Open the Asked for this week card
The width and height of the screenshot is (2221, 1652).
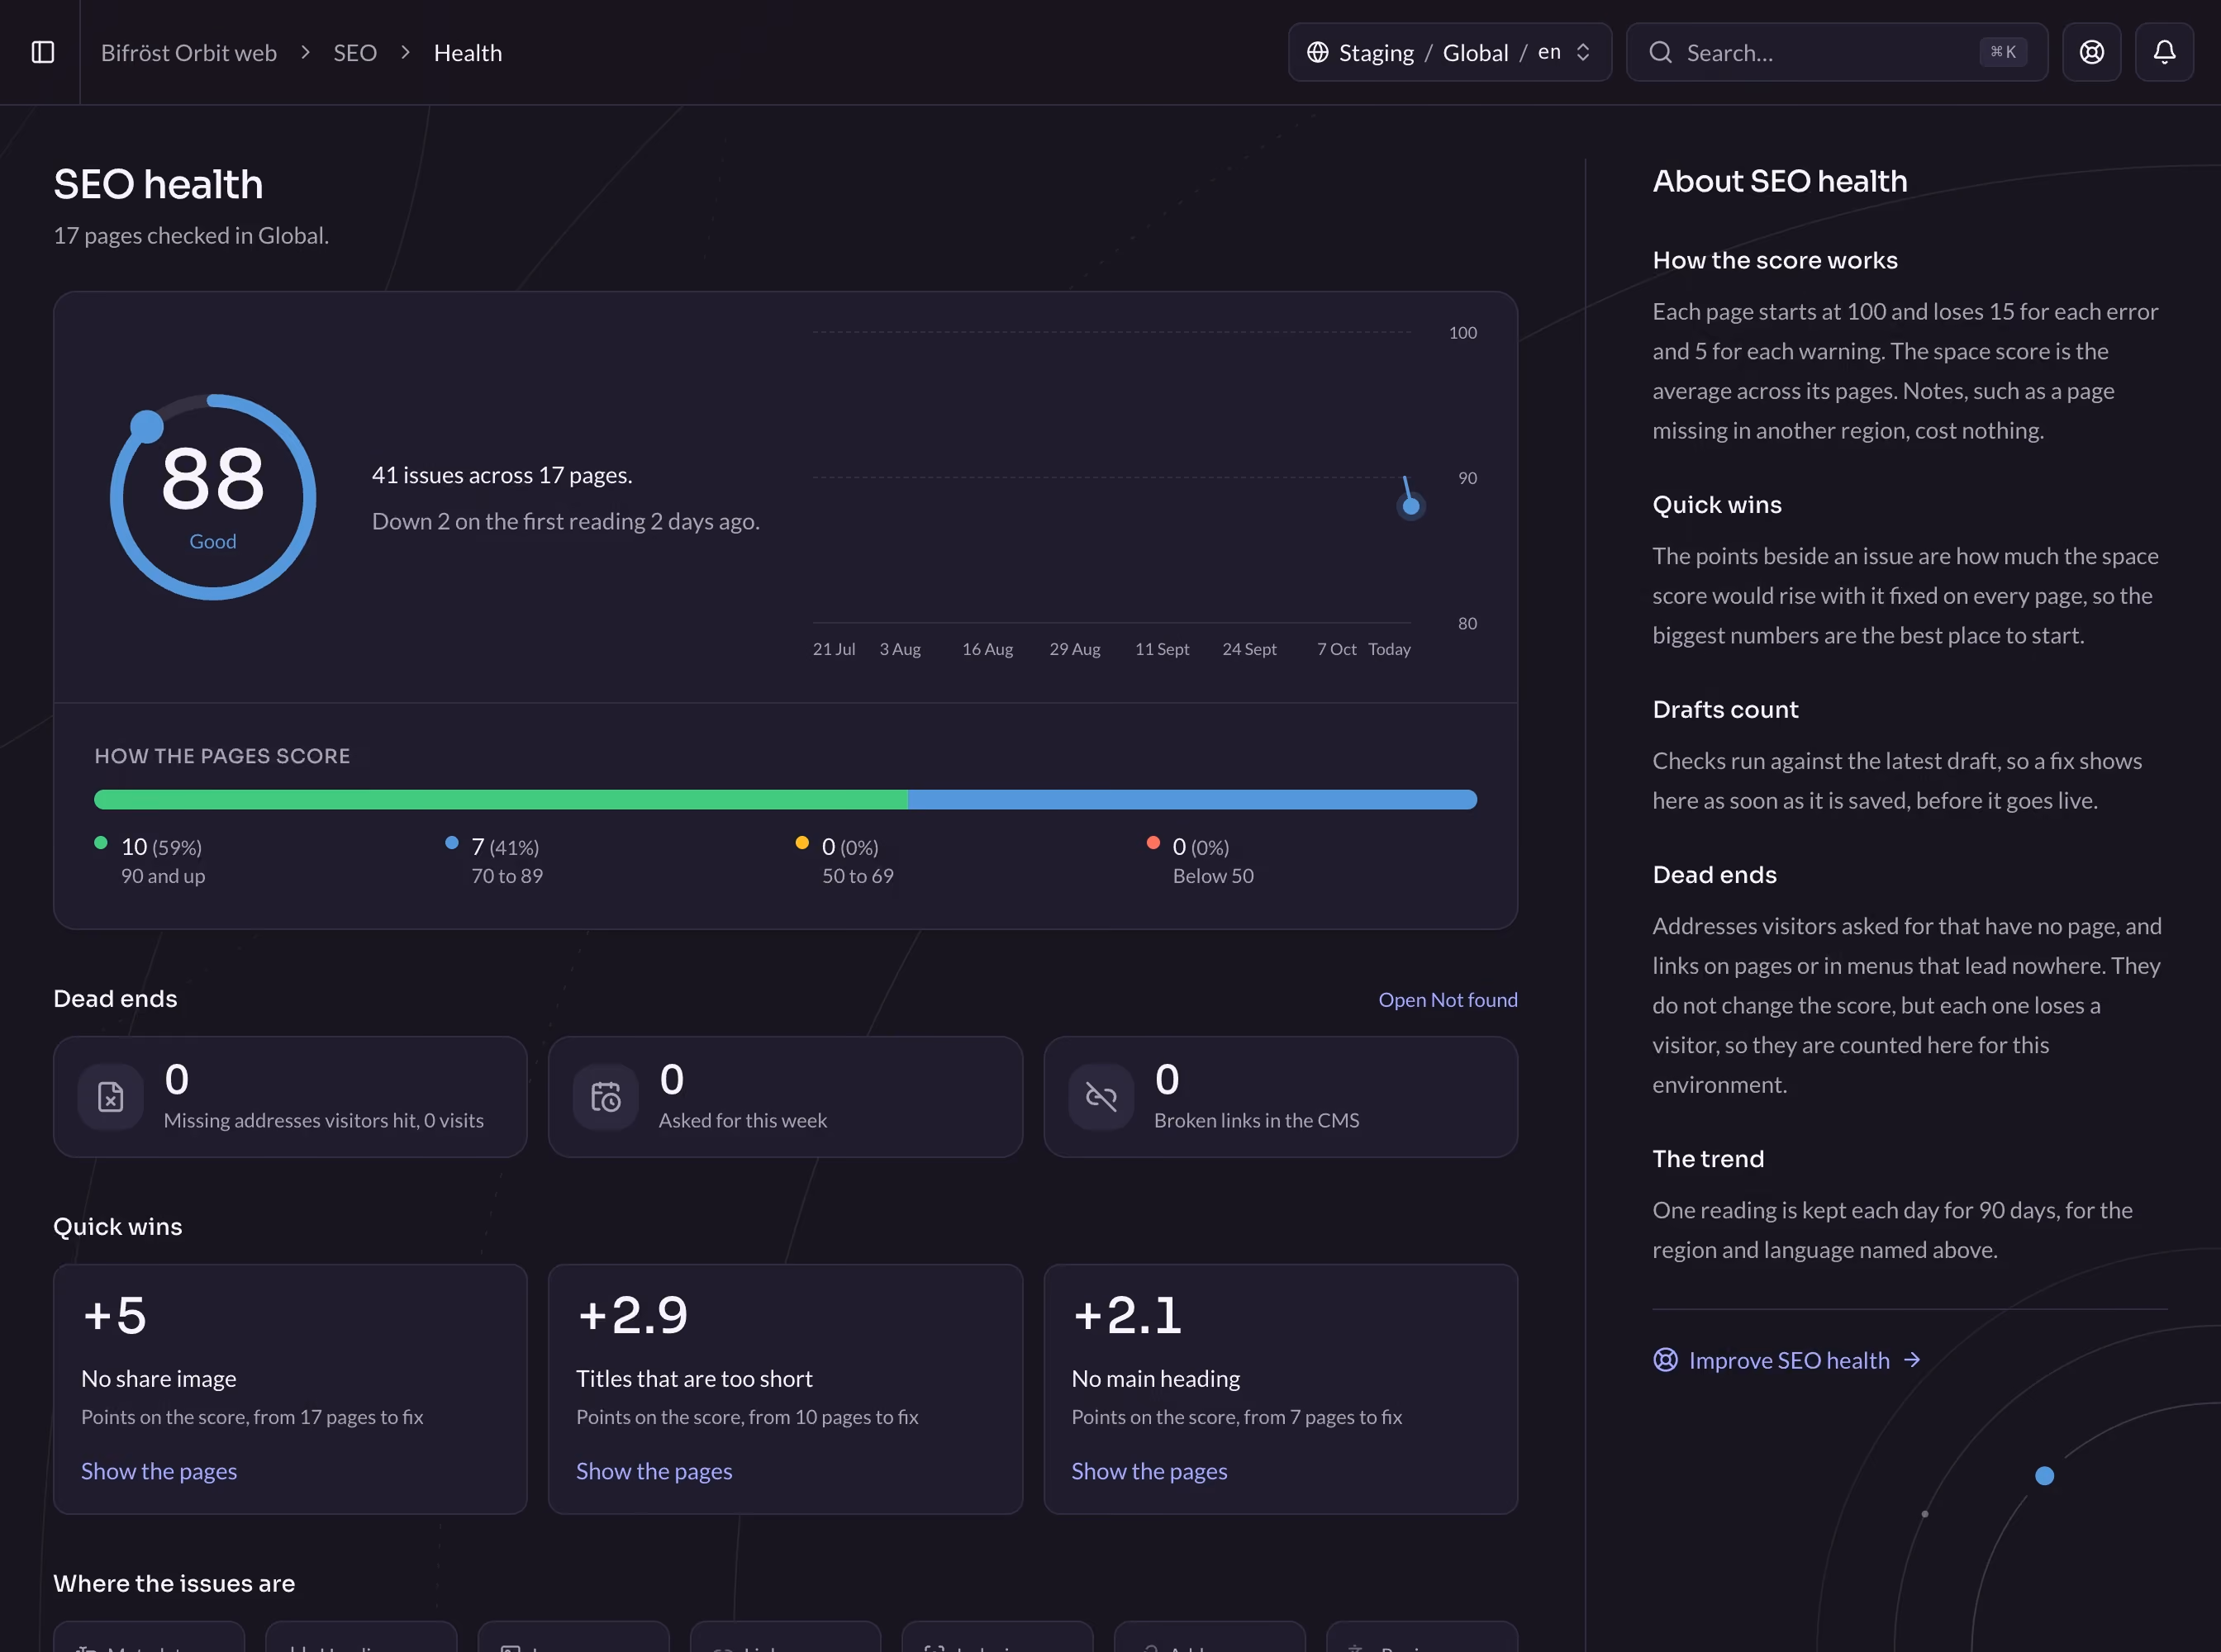[785, 1097]
